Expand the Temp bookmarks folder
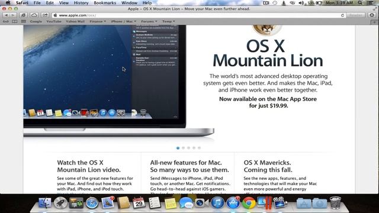The width and height of the screenshot is (379, 213). tap(168, 21)
